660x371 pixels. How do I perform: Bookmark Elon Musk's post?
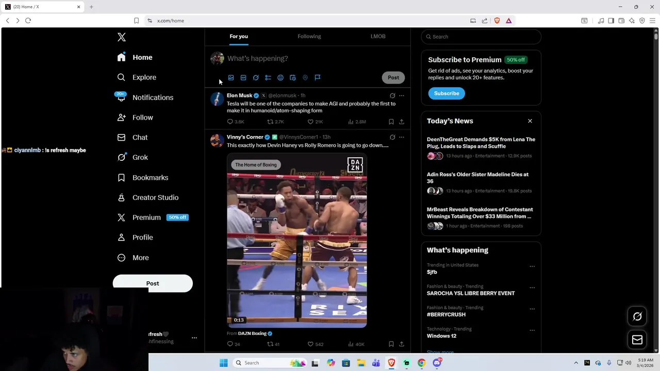[391, 122]
